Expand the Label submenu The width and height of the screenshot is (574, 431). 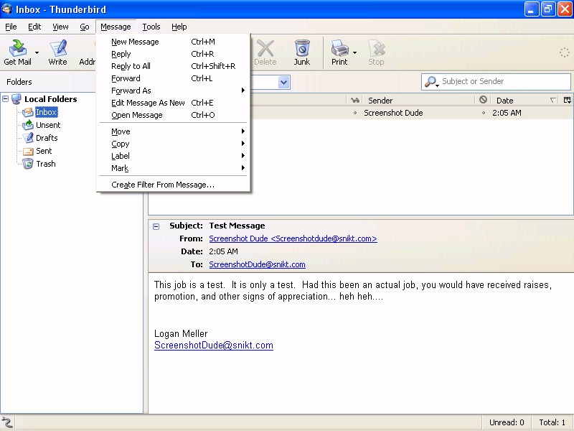point(174,156)
